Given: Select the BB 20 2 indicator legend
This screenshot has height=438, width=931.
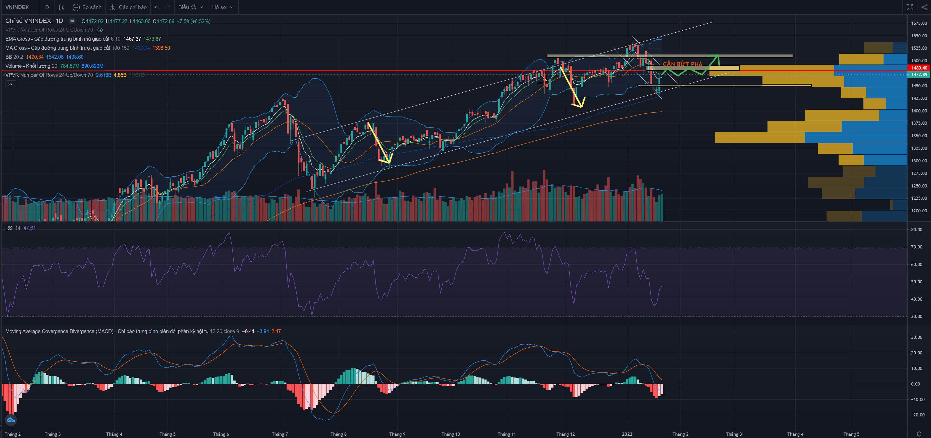Looking at the screenshot, I should 44,57.
